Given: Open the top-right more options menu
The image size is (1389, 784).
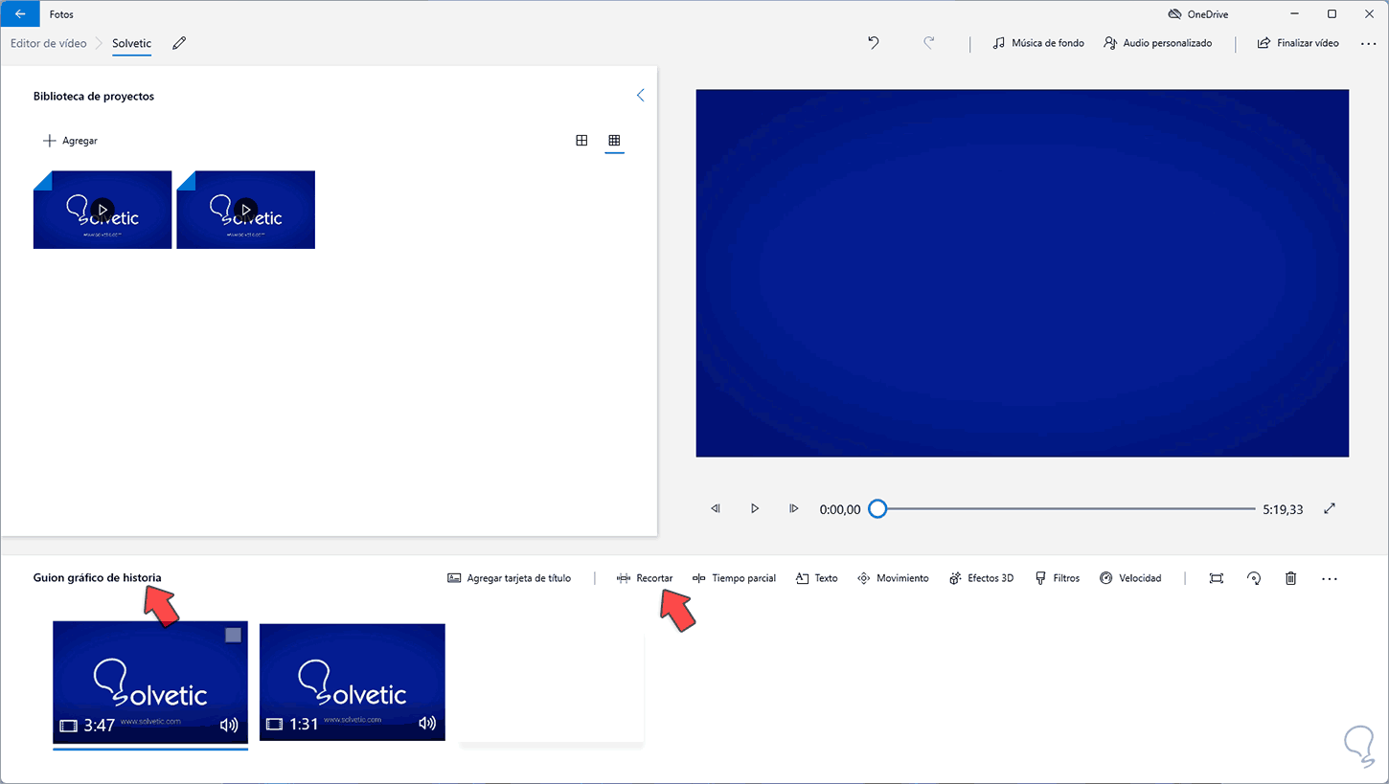Looking at the screenshot, I should tap(1368, 43).
